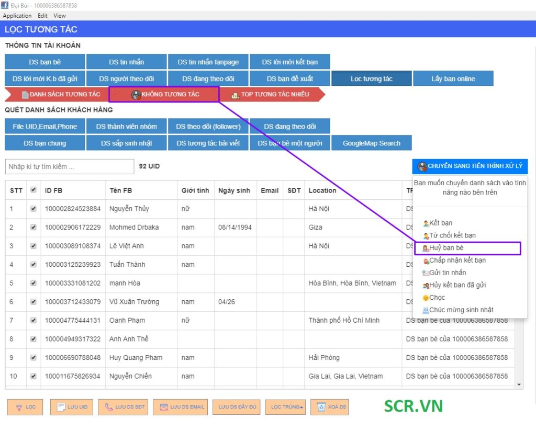Image resolution: width=536 pixels, height=431 pixels.
Task: Click the birthday cake icon in menu
Action: point(426,310)
